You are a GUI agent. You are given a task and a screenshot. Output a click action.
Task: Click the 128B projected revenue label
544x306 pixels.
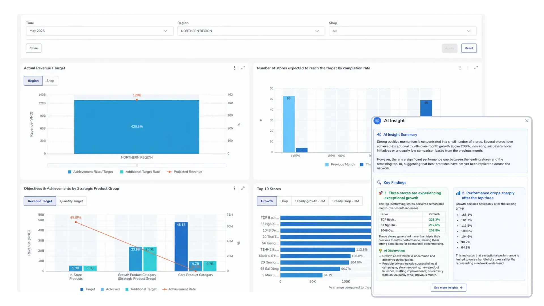pos(137,95)
